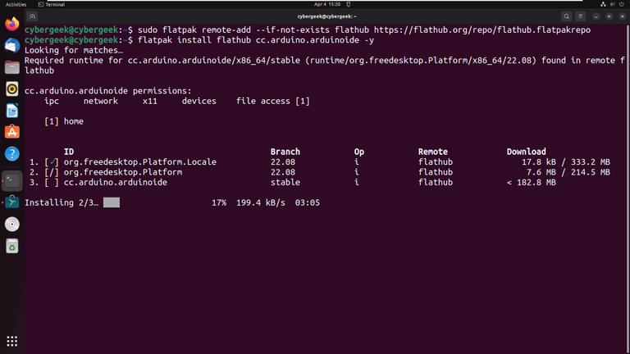
Task: Launch Thunderbird mail from dock
Action: pos(11,46)
